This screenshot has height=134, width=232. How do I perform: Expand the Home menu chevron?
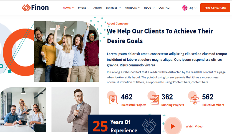pyautogui.click(x=73, y=8)
